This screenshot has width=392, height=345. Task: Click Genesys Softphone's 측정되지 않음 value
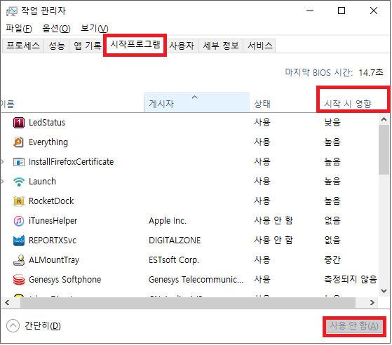click(x=351, y=280)
